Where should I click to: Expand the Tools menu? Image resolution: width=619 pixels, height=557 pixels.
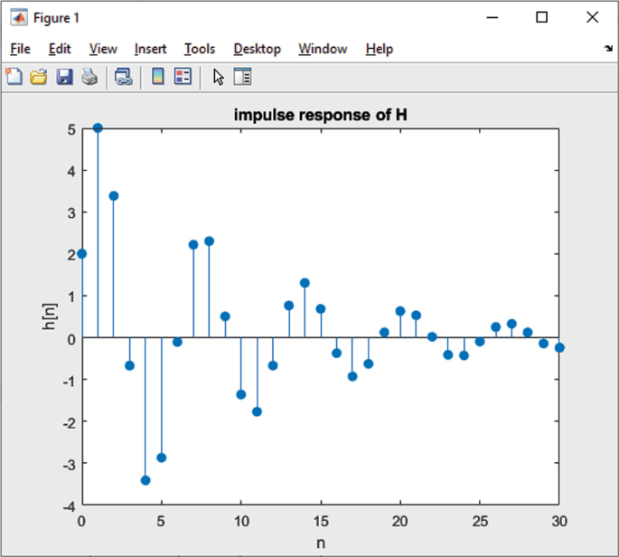(x=200, y=49)
